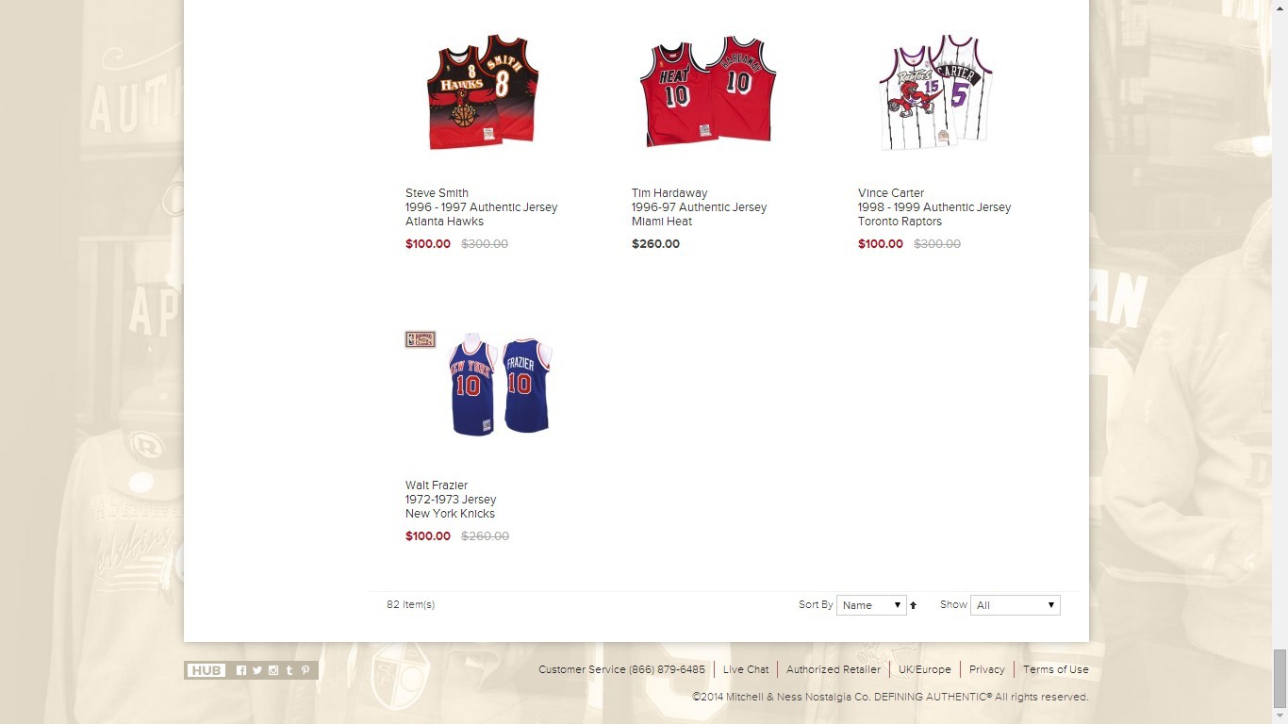Viewport: 1288px width, 724px height.
Task: Click the Hardwood Classics badge on Frazier jersey
Action: tap(421, 339)
